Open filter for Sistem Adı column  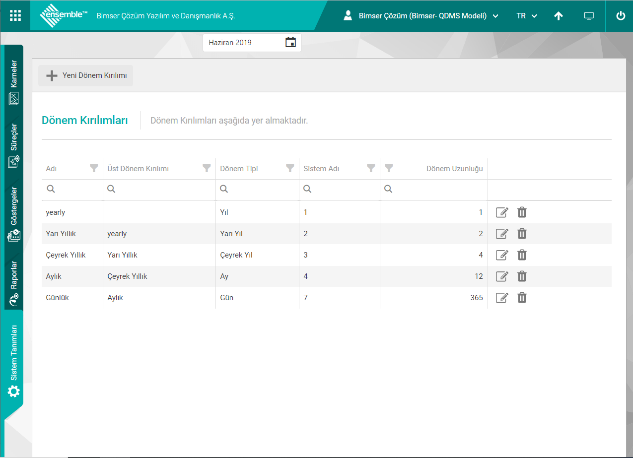[x=371, y=169]
